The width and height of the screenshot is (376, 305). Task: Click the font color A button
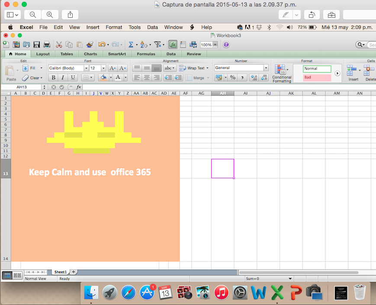click(118, 77)
